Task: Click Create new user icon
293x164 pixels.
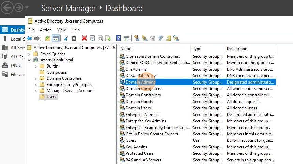Action: coord(137,38)
